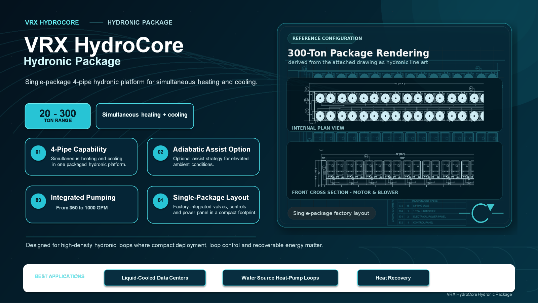Open the Front Cross Section drawing
This screenshot has width=538, height=303.
(x=394, y=171)
